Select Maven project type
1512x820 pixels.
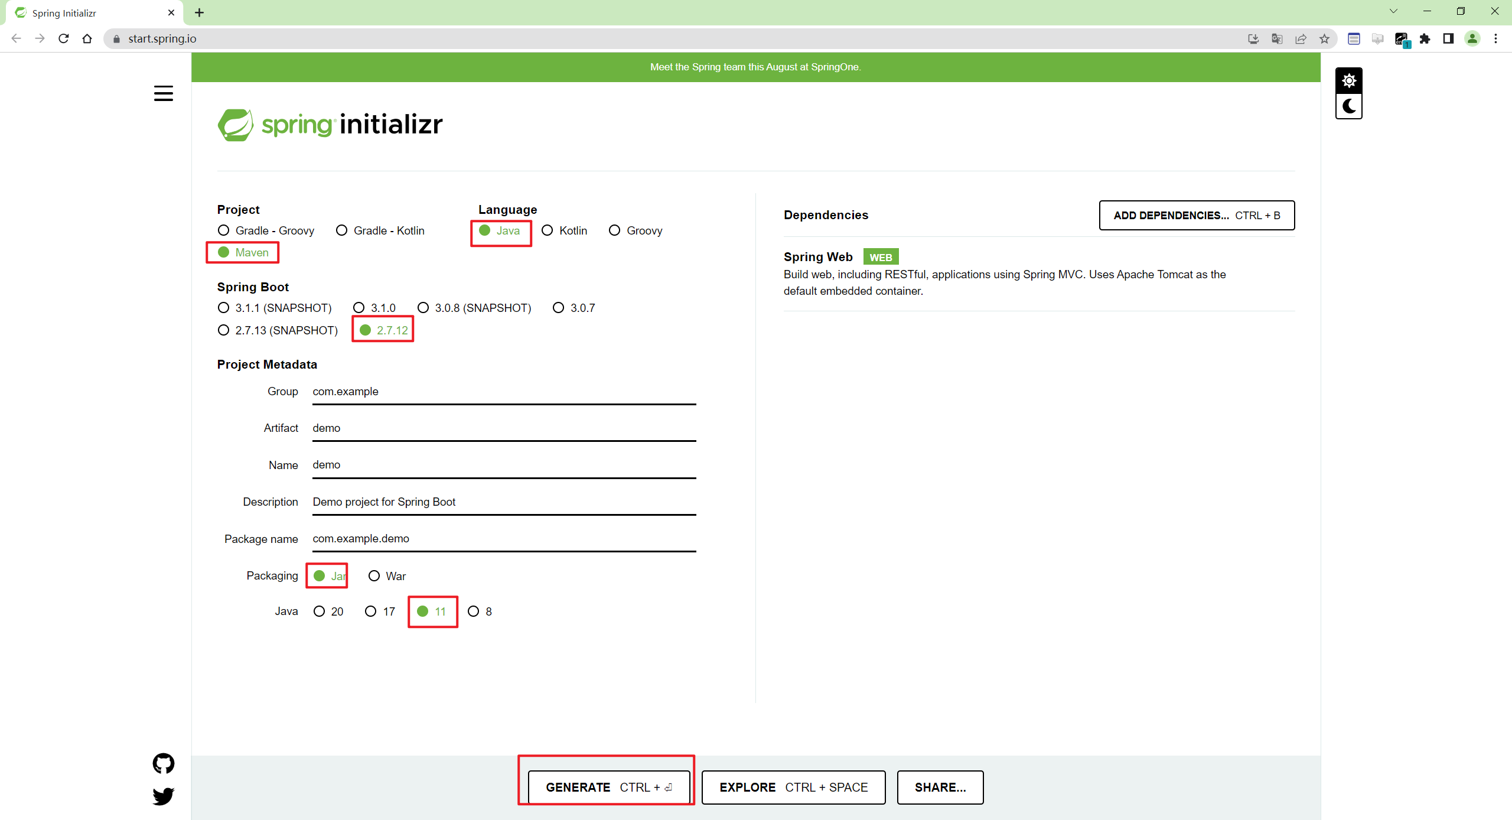point(243,252)
